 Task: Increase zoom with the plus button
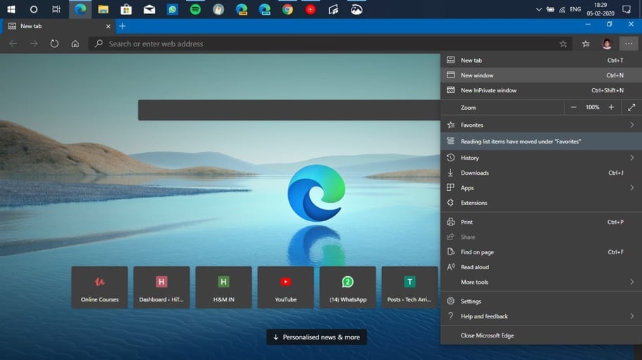pos(611,107)
